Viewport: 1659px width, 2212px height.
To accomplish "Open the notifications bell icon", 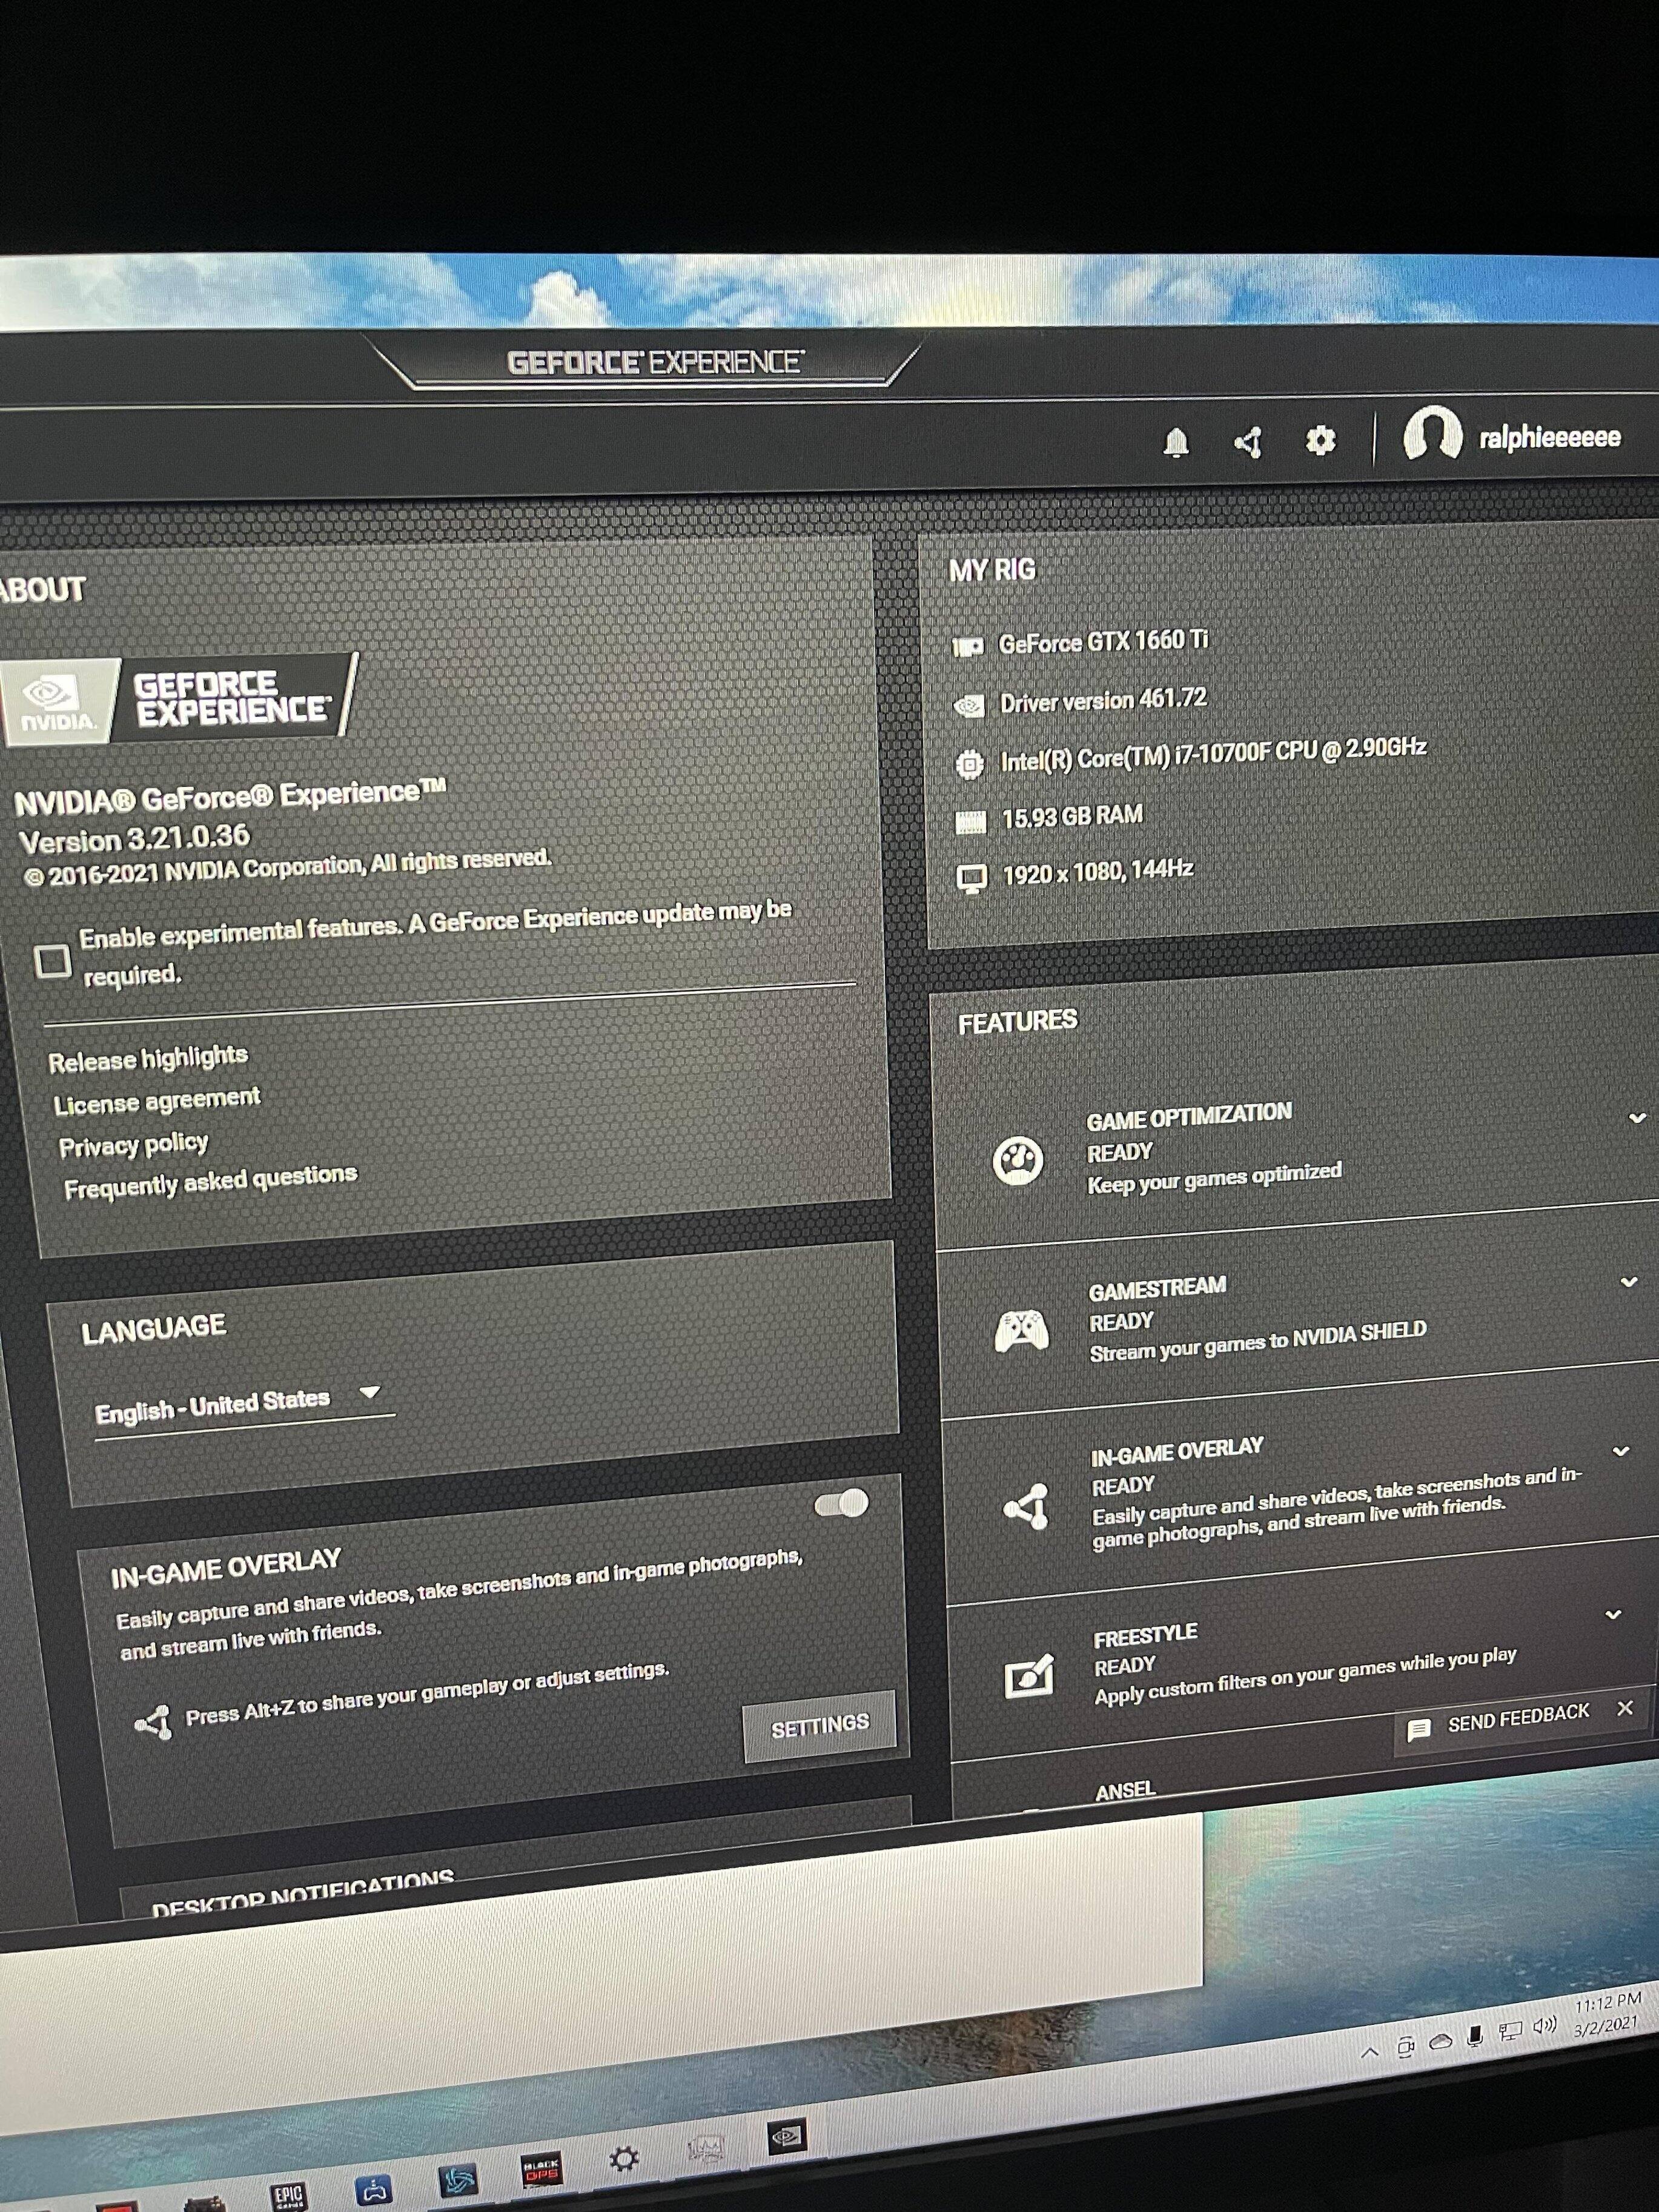I will coord(1176,442).
